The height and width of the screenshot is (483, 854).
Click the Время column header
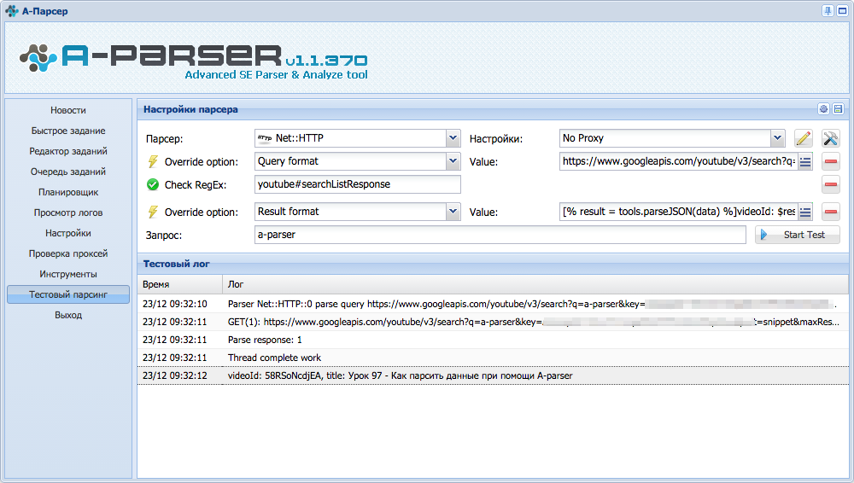click(x=179, y=284)
